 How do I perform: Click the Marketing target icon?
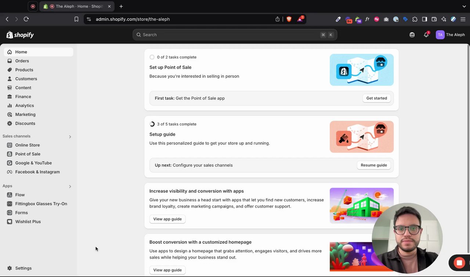pyautogui.click(x=10, y=114)
